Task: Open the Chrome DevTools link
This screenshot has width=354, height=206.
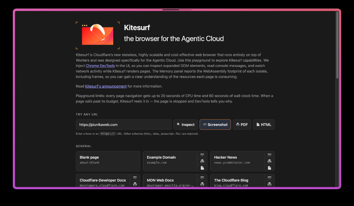Action: pyautogui.click(x=100, y=66)
